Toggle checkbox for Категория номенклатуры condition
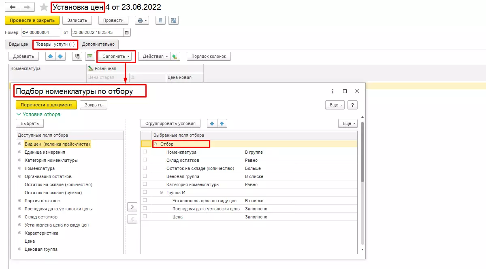Screen dimensions: 486x269 (x=145, y=184)
